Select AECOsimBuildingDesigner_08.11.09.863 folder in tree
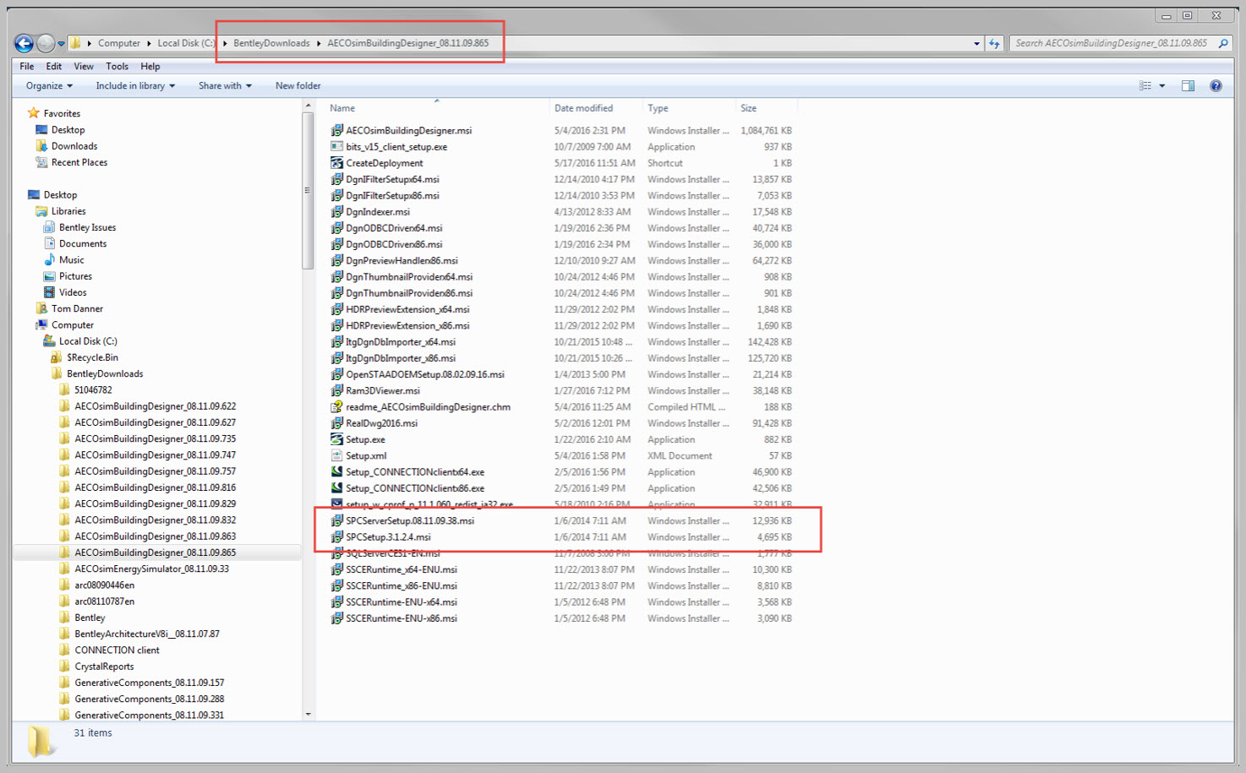Image resolution: width=1246 pixels, height=773 pixels. [x=155, y=536]
